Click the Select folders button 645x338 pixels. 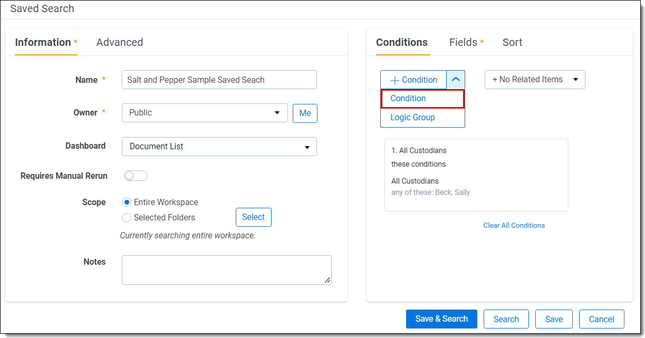253,217
